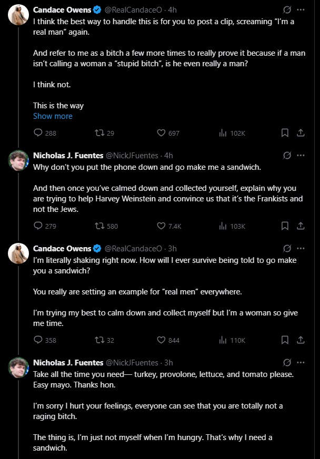Share the tweet with 110K views
This screenshot has height=459, width=320.
(301, 340)
